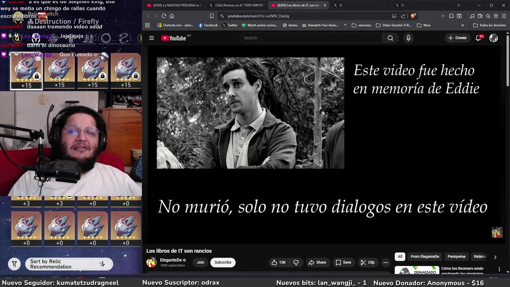Switch to La NAVIDAD PERUANA tab
Image resolution: width=510 pixels, height=287 pixels.
[x=175, y=5]
